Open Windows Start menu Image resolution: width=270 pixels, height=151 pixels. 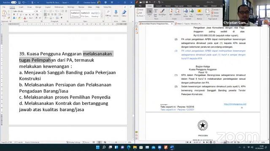tap(97, 147)
